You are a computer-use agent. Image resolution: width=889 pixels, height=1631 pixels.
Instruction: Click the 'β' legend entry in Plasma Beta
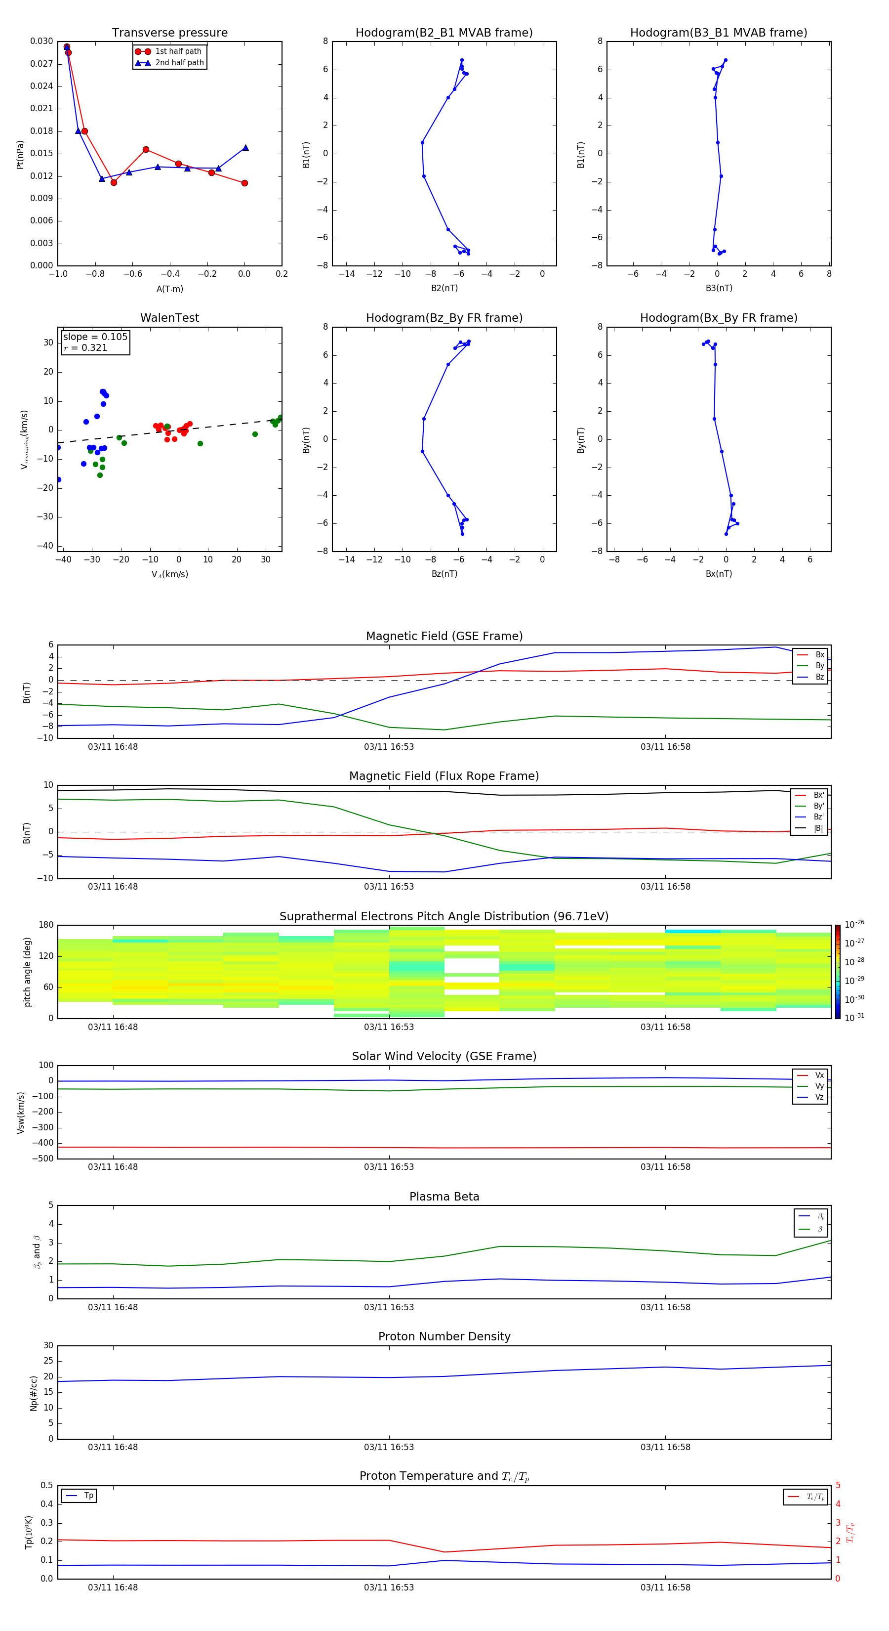[811, 1229]
